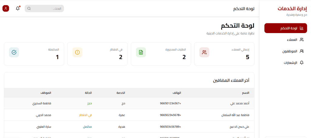Click the people icon beside العملاء in sidebar
The height and width of the screenshot is (138, 311).
(302, 40)
